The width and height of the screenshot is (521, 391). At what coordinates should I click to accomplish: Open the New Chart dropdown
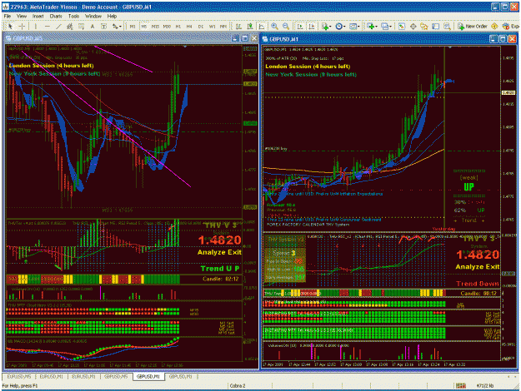(x=372, y=26)
